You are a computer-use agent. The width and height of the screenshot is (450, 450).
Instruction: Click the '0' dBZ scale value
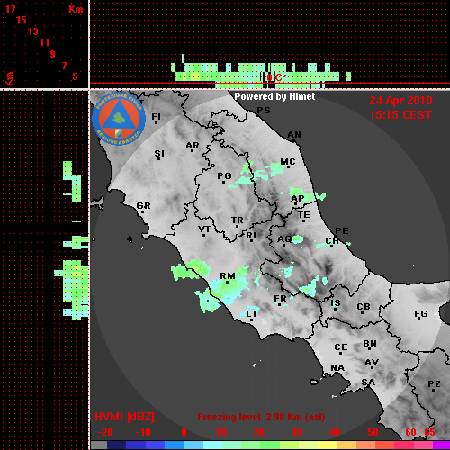(x=184, y=432)
